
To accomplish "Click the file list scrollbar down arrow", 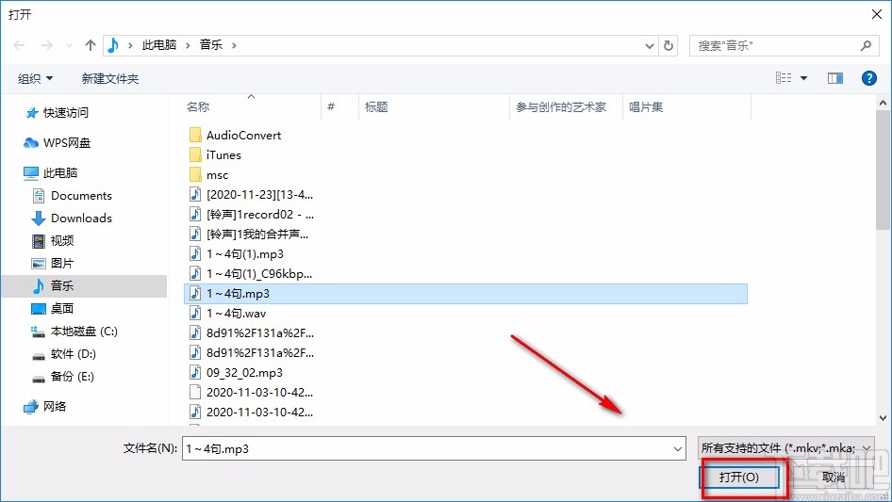I will pyautogui.click(x=883, y=418).
